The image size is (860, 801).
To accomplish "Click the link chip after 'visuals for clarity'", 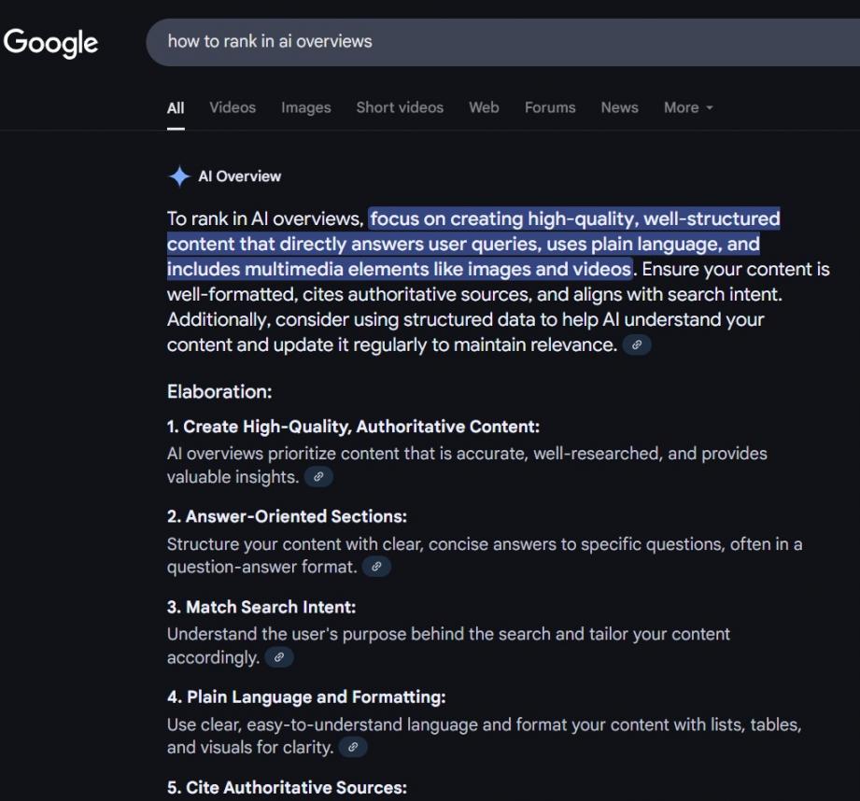I will [353, 747].
